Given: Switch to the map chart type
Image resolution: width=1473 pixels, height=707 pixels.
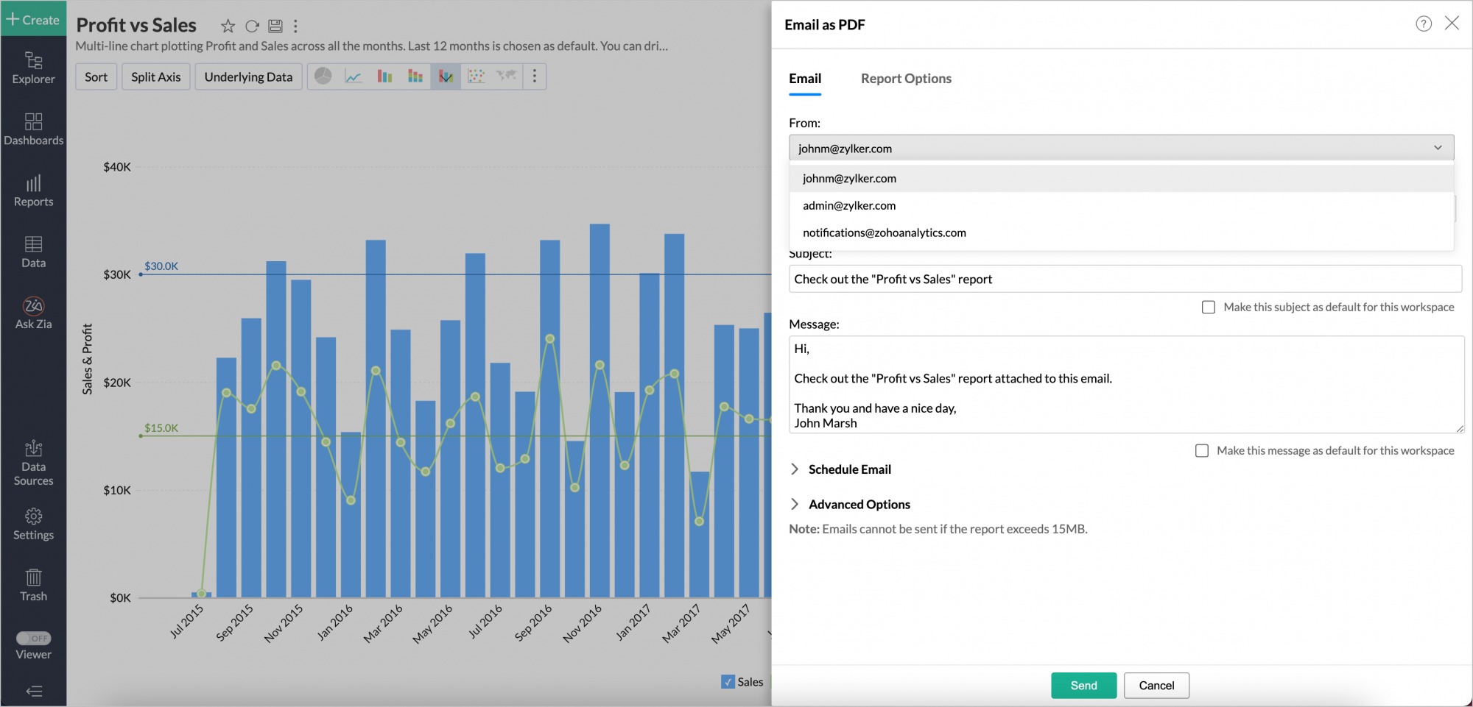Looking at the screenshot, I should 506,76.
